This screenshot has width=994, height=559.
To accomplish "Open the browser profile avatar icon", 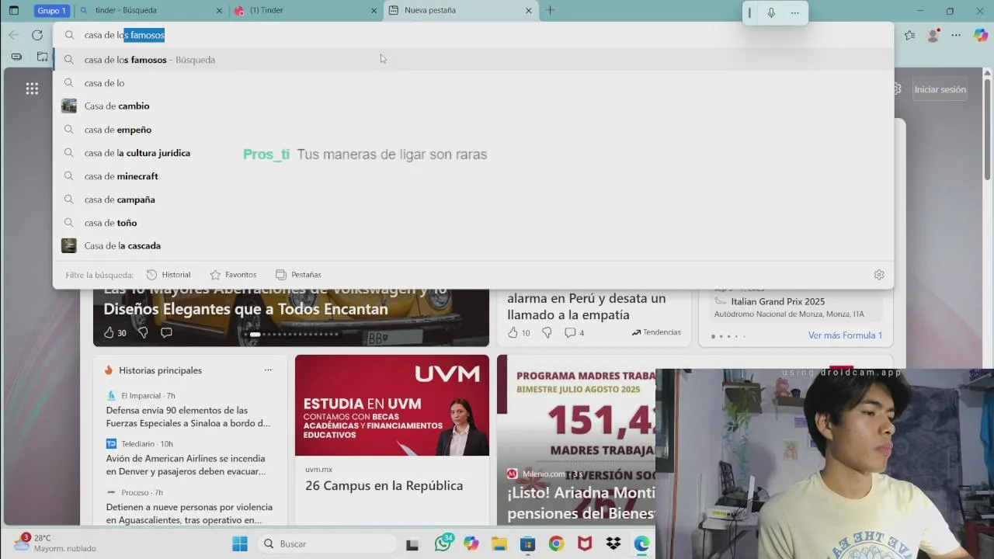I will click(x=933, y=35).
